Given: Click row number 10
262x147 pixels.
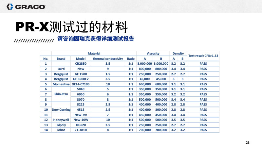Looking at the screenshot, I should 46,110.
